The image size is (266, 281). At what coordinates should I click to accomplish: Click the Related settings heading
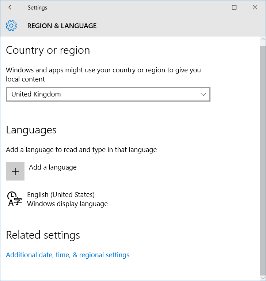point(43,235)
